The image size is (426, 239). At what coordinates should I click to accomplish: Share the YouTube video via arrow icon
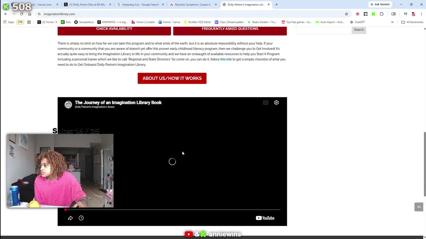[70, 218]
